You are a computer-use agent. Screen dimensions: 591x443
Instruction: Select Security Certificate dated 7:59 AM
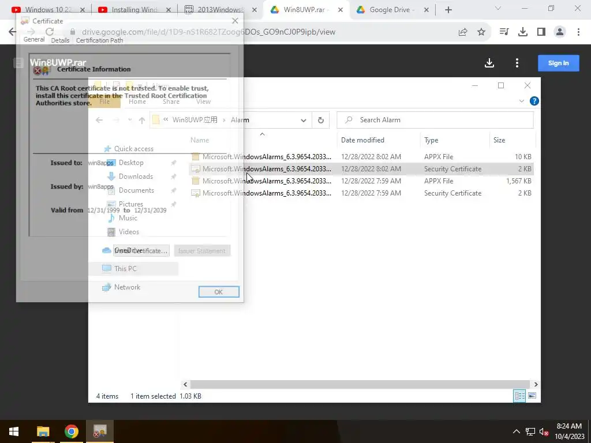[x=361, y=193]
